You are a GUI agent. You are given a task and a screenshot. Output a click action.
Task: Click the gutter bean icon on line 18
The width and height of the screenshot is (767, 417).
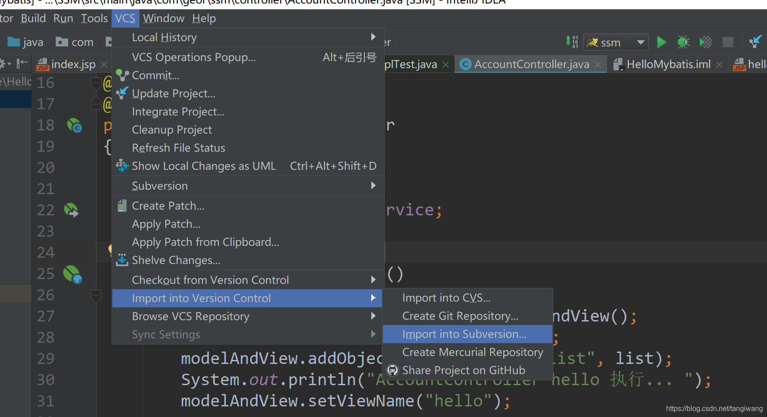tap(74, 126)
